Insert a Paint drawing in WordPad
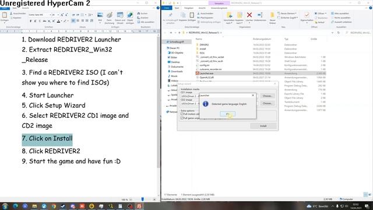The image size is (373, 210). tap(110, 18)
